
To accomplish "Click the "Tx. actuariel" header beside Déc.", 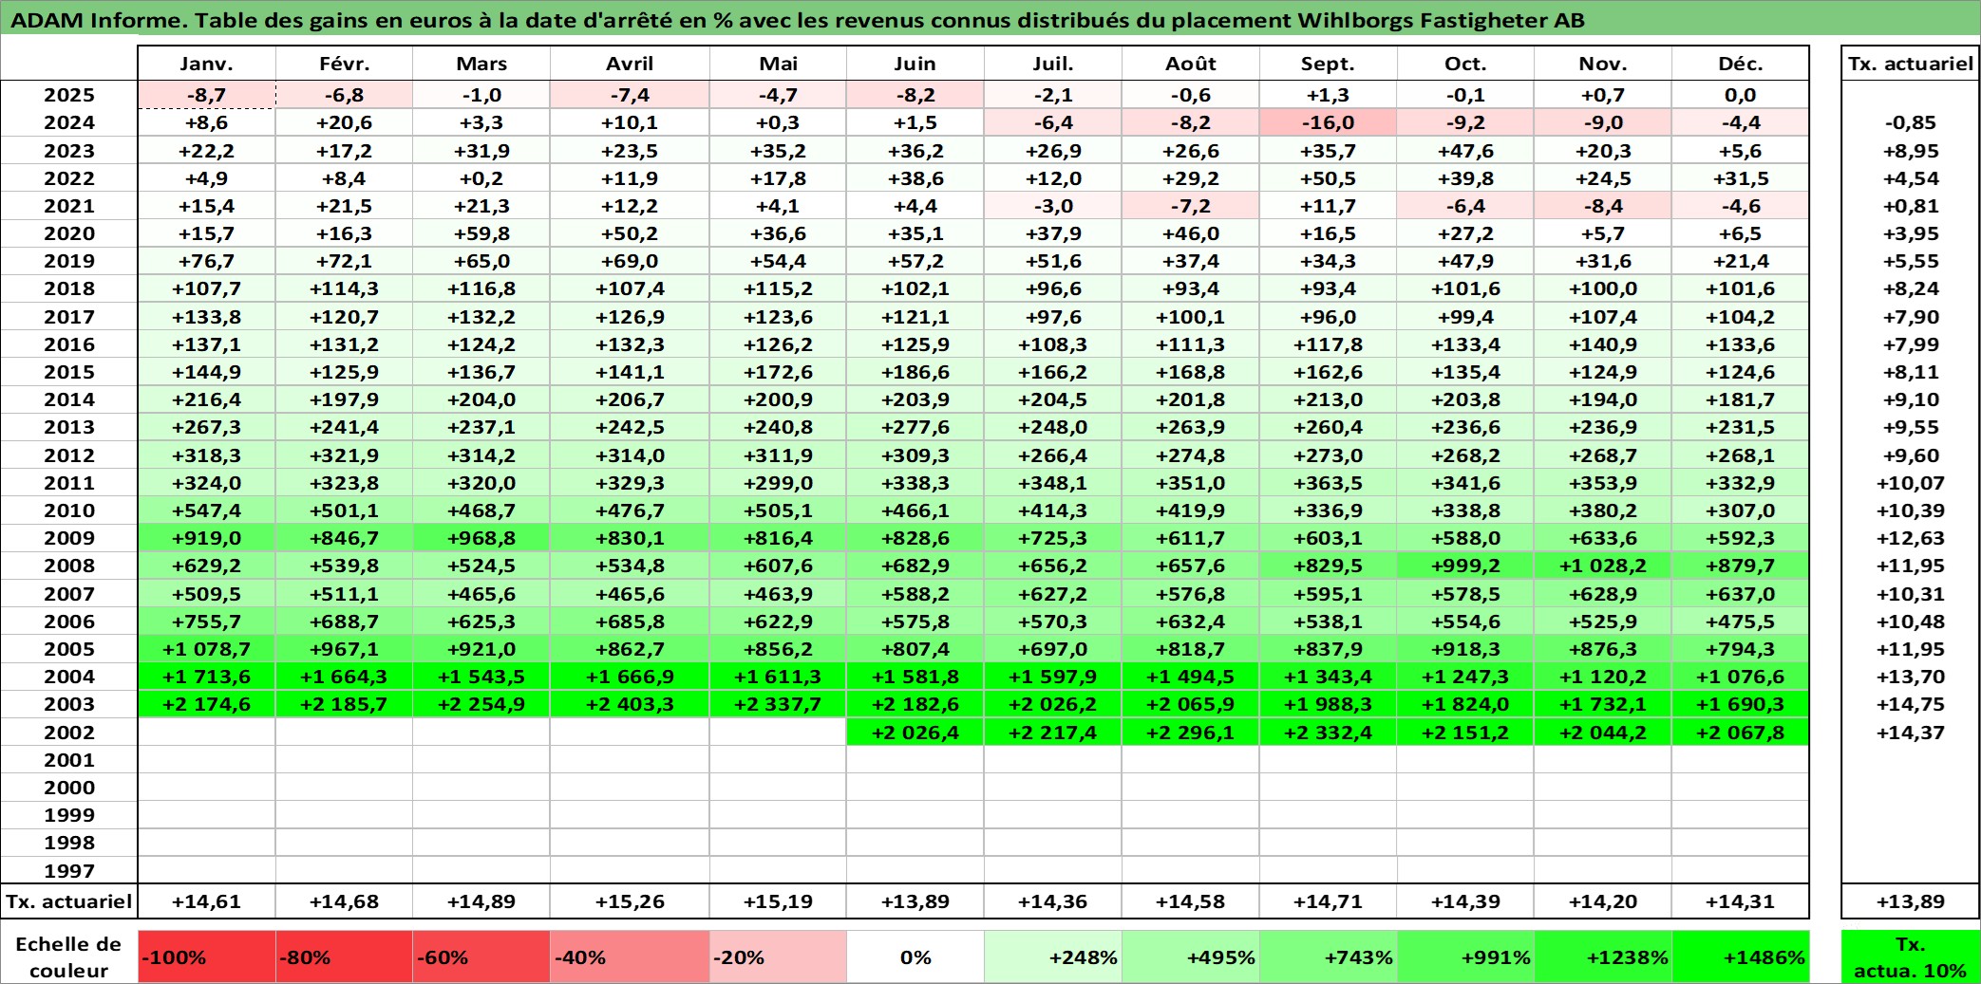I will [x=1911, y=64].
